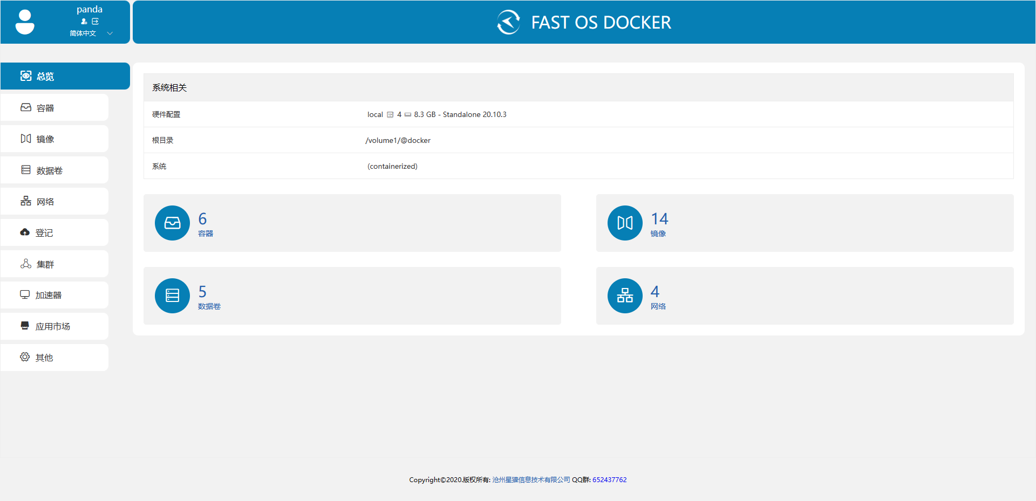Click the 硬件配置 row label
The height and width of the screenshot is (501, 1036).
point(166,114)
